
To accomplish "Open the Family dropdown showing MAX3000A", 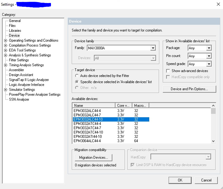I will click(121, 48).
